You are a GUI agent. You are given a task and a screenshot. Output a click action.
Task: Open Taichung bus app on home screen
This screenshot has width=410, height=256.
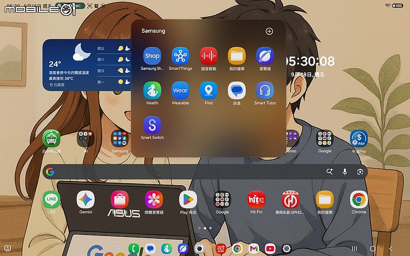click(52, 138)
